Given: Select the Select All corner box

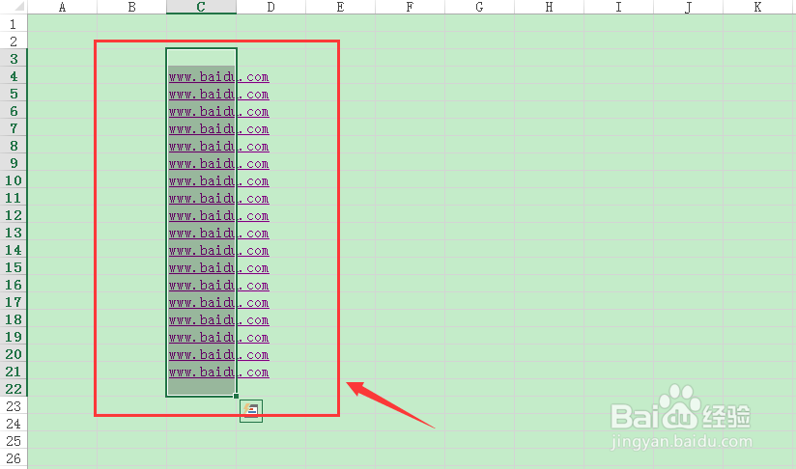Looking at the screenshot, I should point(14,7).
